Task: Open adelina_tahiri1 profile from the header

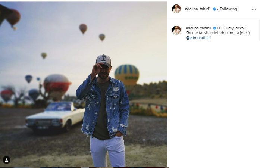Action: pyautogui.click(x=198, y=9)
